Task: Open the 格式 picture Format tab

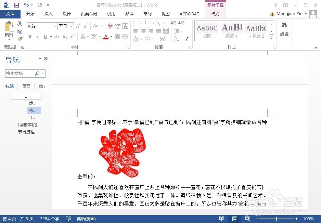Action: [x=215, y=14]
